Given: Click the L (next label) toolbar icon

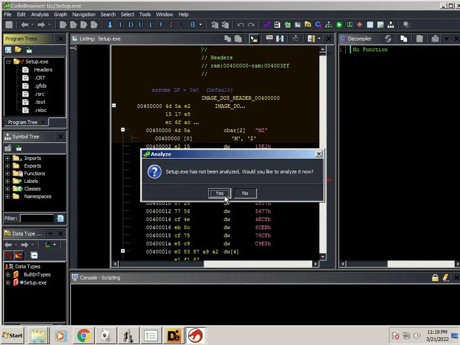Looking at the screenshot, I should tap(151, 25).
